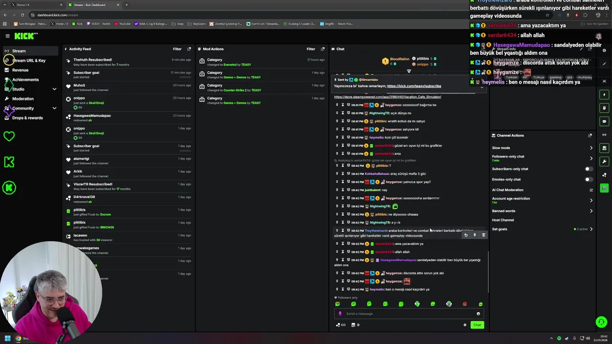The image size is (612, 344).
Task: Click the notes icon in right rail
Action: pyautogui.click(x=604, y=108)
